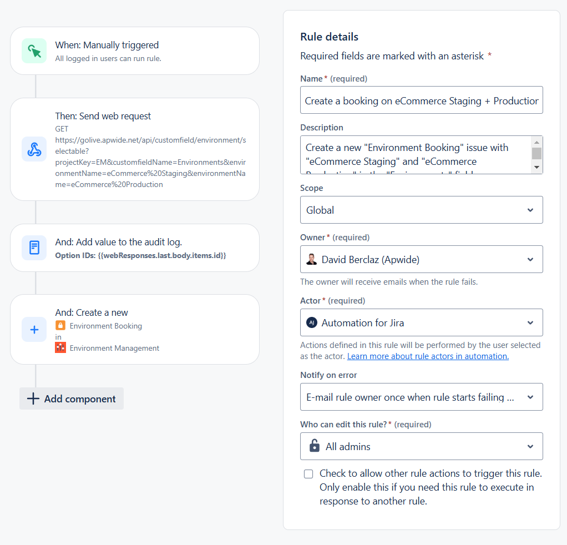Click the open padlock icon beside All admins

tap(314, 446)
